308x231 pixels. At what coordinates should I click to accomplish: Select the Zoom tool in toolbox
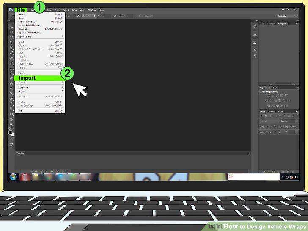pos(11,124)
